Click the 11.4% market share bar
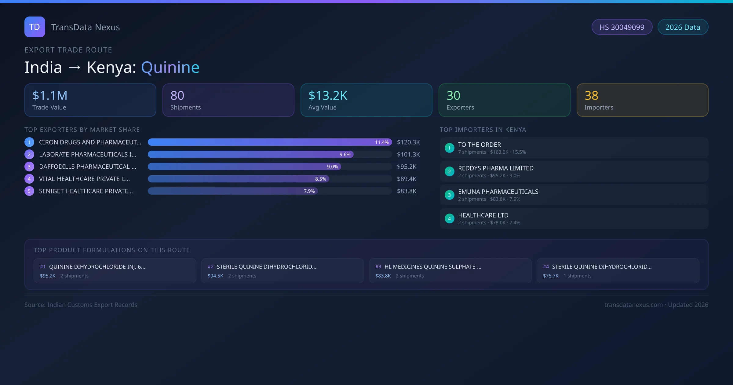Screen dimensions: 733x385 270,142
